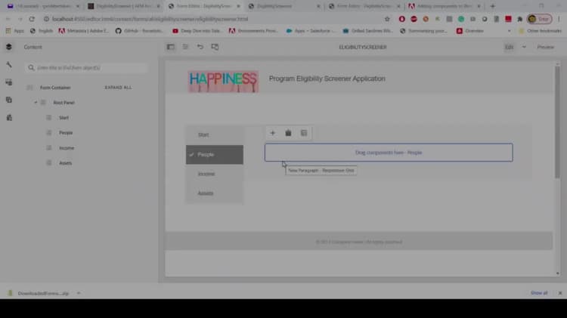Click the HAPPINESS logo image
This screenshot has height=318, width=567.
(x=224, y=82)
